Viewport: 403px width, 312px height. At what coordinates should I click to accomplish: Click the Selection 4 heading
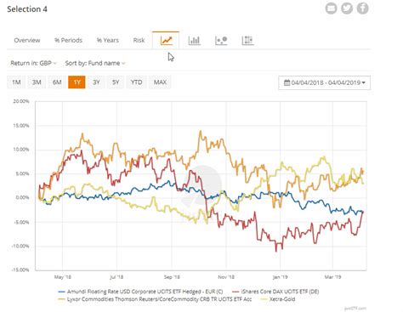(27, 9)
